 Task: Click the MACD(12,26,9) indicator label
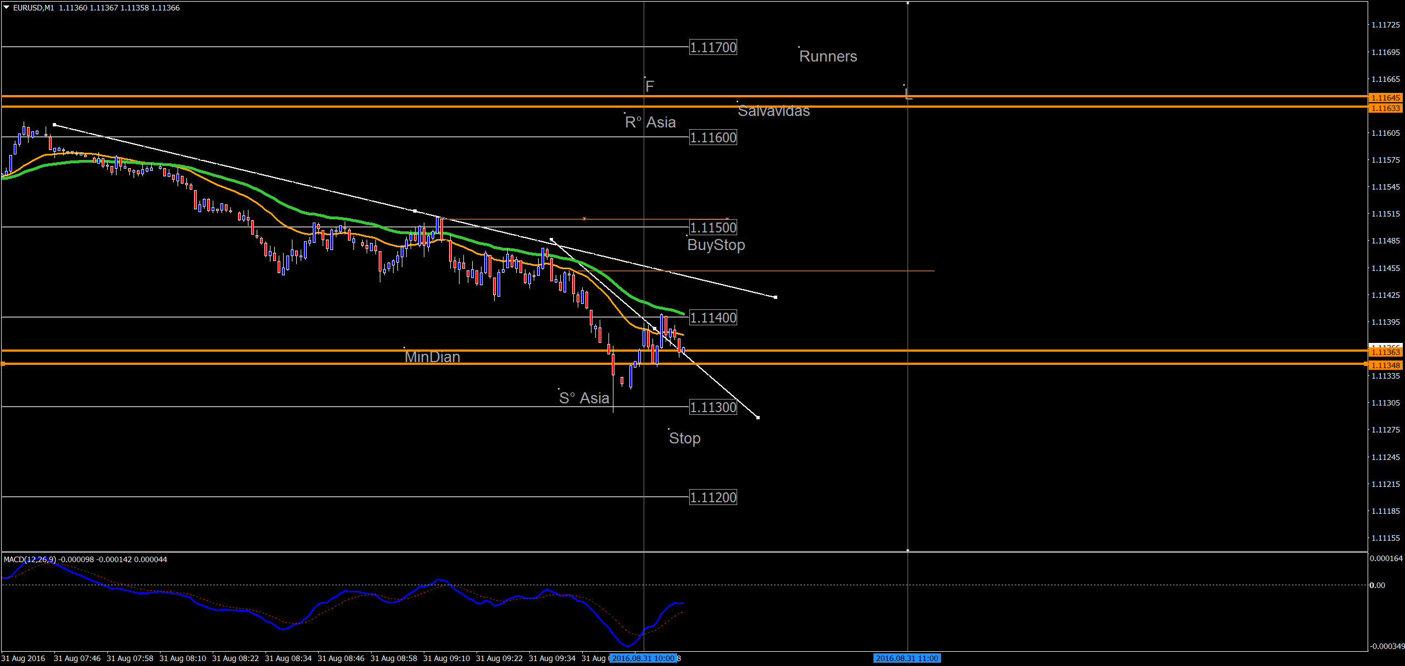(x=30, y=559)
